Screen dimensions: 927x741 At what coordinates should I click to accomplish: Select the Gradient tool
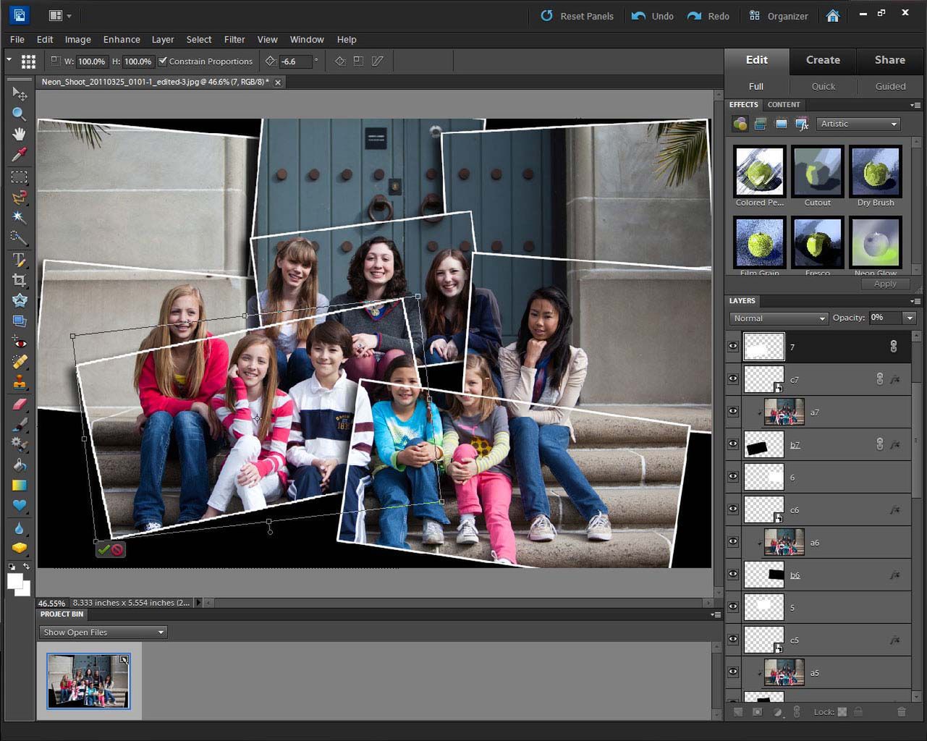pyautogui.click(x=20, y=486)
